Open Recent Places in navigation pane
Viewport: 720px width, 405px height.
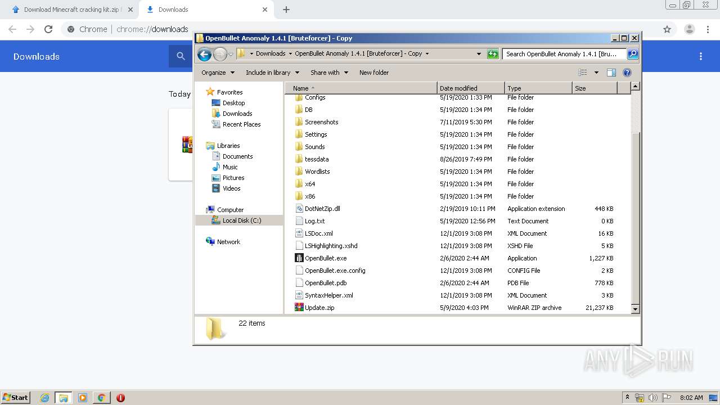tap(241, 124)
